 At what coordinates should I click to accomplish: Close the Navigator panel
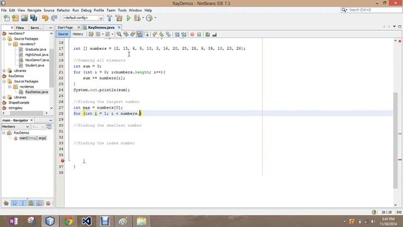[x=31, y=120]
